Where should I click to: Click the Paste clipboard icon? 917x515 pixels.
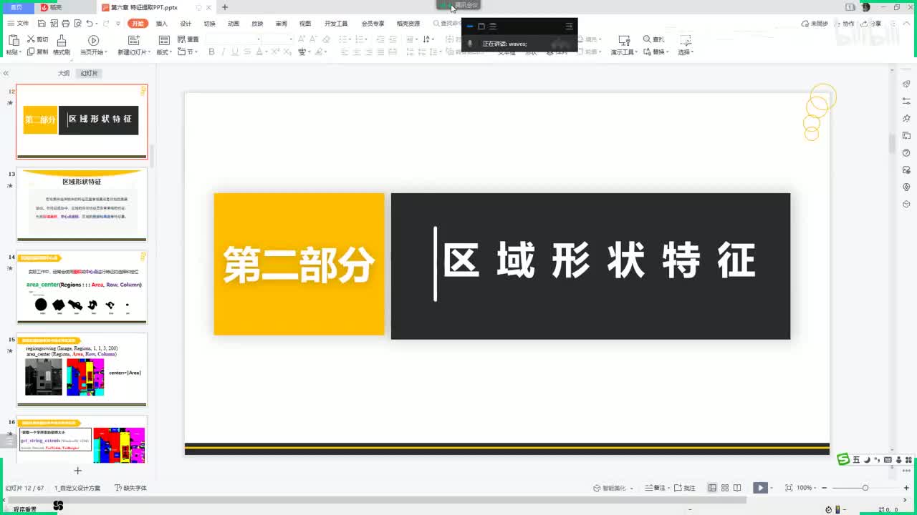coord(13,40)
